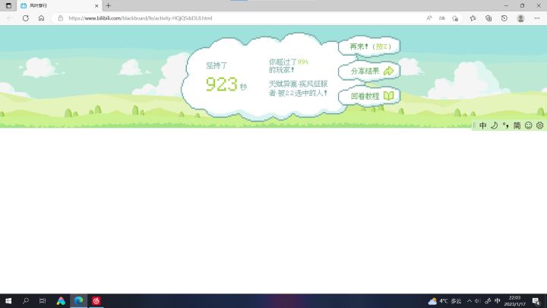
Task: Click the 99% percentile text
Action: tap(303, 62)
